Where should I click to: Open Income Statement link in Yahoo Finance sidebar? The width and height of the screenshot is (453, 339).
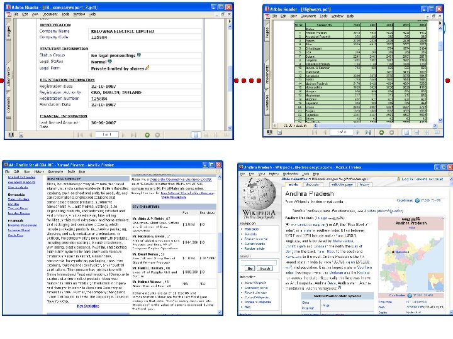23,225
